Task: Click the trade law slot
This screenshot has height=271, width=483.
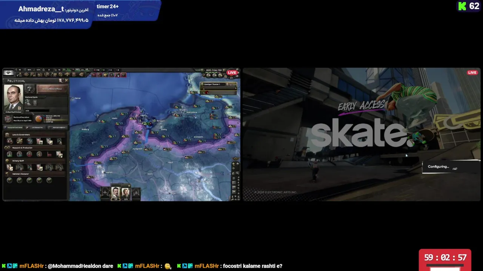Action: coord(19,141)
